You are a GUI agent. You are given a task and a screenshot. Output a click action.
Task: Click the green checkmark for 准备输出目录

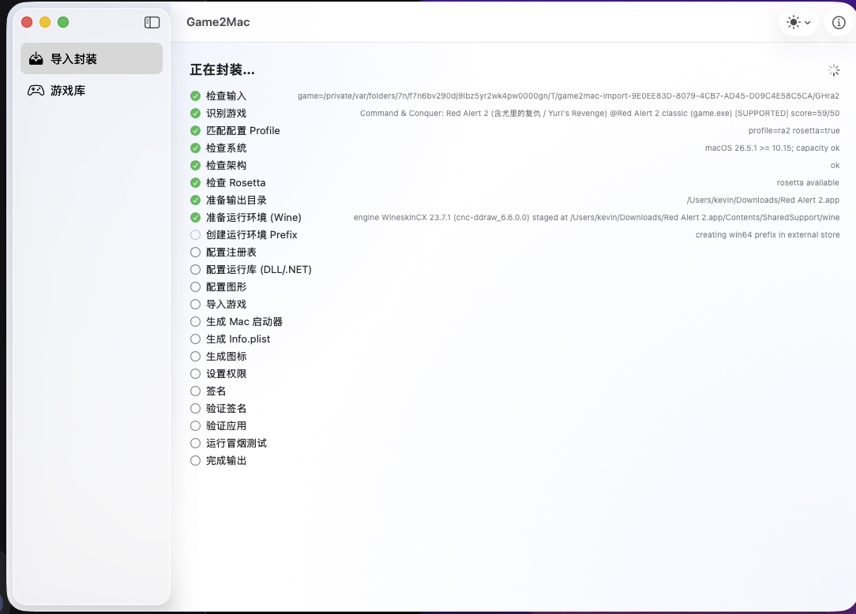tap(195, 200)
